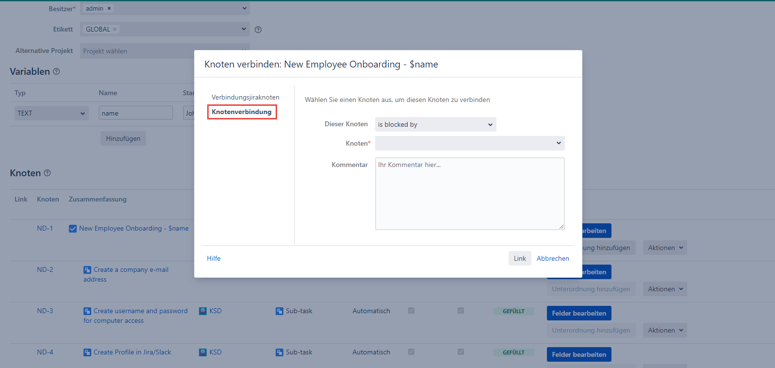Open the 'is blocked by' link type dropdown

[x=435, y=124]
